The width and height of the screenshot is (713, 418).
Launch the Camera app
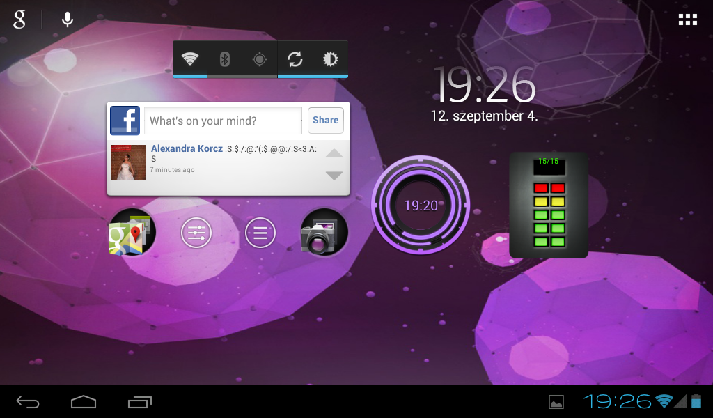[x=324, y=233]
